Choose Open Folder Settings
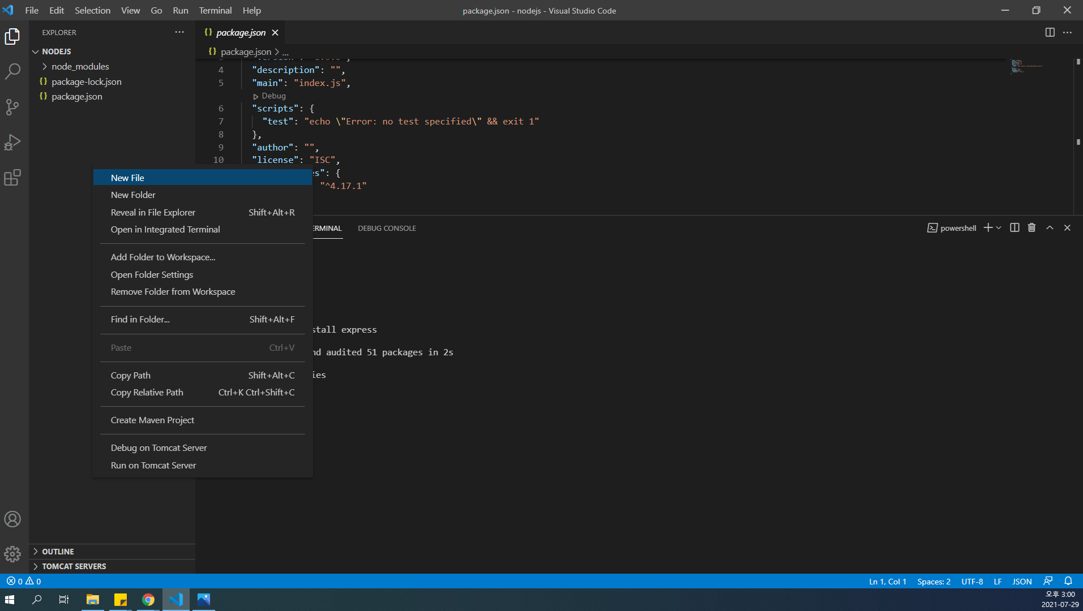Viewport: 1083px width, 611px height. 203,274
